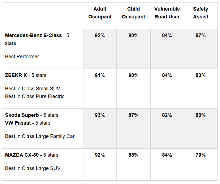Select the Vulnerable Road User header
The width and height of the screenshot is (220, 184).
tap(167, 13)
